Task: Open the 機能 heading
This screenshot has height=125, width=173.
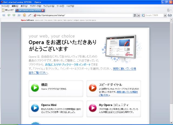Action: [44, 85]
